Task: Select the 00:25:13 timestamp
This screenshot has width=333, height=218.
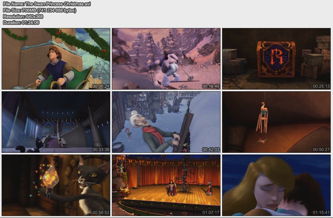Action: [321, 86]
